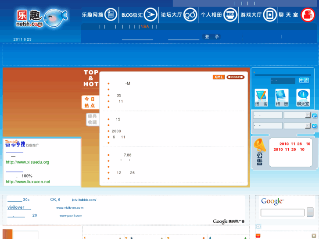Open the www.vivilover.com ad link
The image size is (319, 239).
(x=70, y=208)
